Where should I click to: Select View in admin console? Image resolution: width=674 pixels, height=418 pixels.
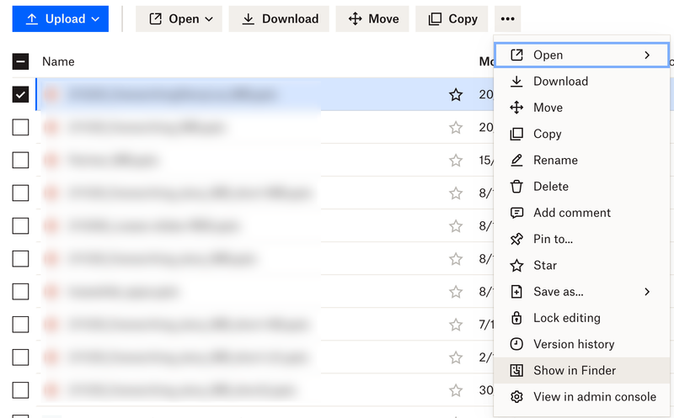[x=581, y=396]
